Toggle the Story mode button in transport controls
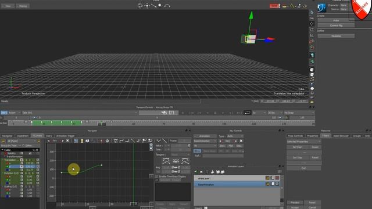Viewport: 372px width, 209px height. 4,113
